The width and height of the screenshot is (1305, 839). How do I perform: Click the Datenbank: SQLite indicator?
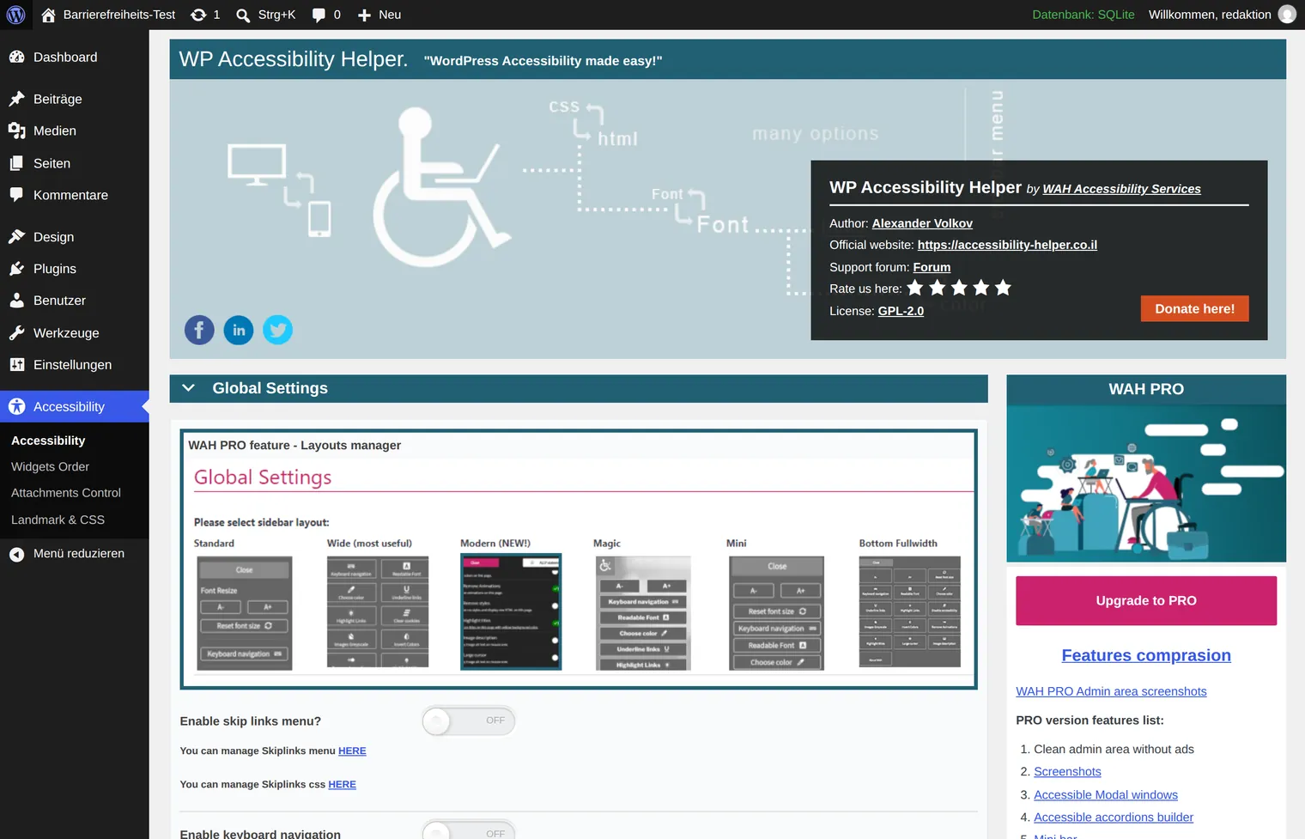point(1083,15)
